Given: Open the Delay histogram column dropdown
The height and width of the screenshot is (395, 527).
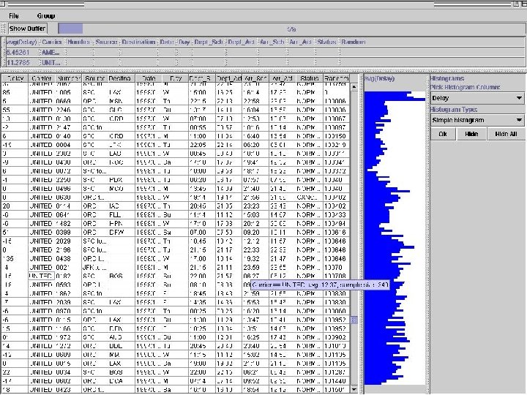Looking at the screenshot, I should click(477, 98).
